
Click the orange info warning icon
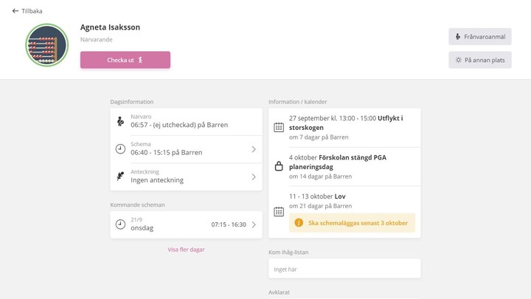[299, 223]
